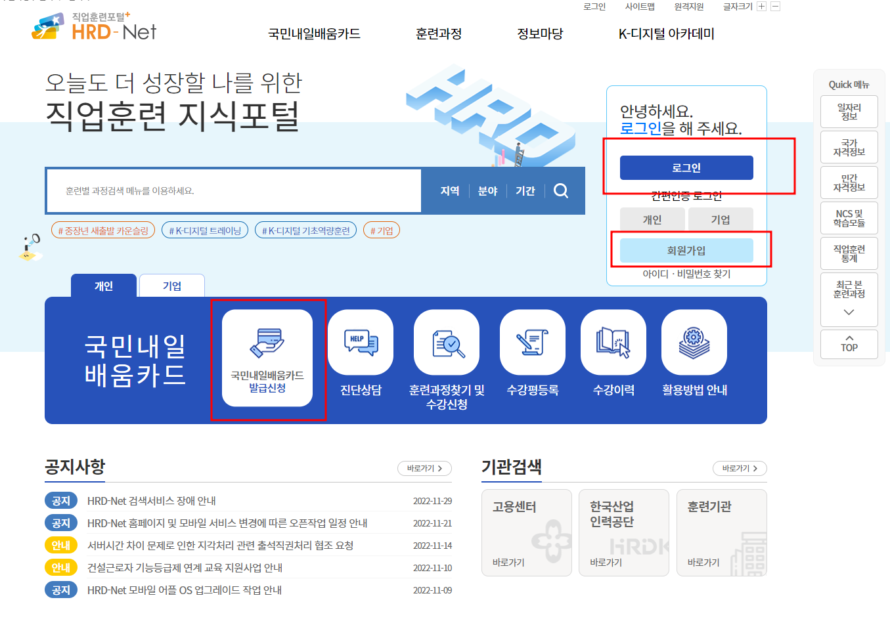This screenshot has height=625, width=890.
Task: Open Quick menu 일자리 정보
Action: [849, 112]
